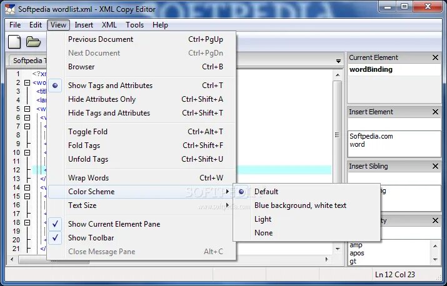Collapse fold marker on line 14

[x=27, y=187]
